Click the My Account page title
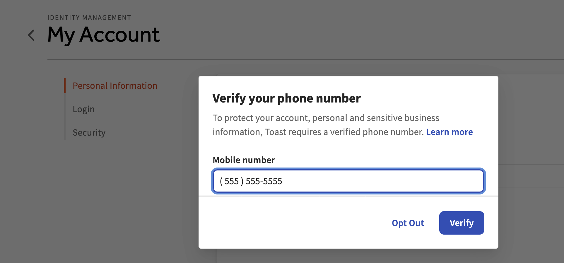The width and height of the screenshot is (564, 263). click(x=103, y=35)
